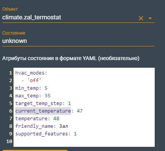This screenshot has height=151, width=165.
Task: Click the min_temp value 5
Action: point(46,88)
